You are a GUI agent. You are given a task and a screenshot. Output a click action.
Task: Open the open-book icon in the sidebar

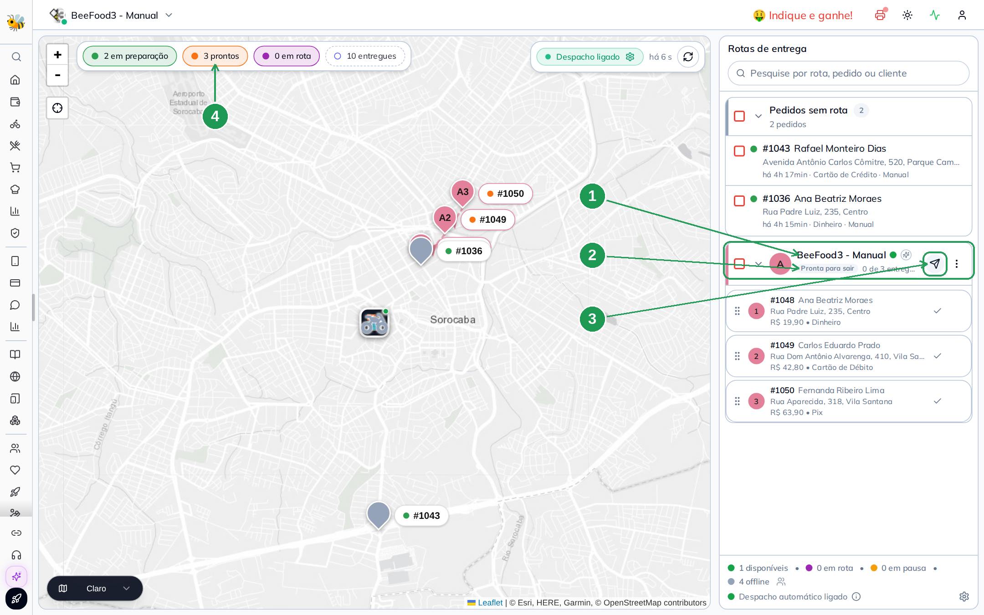click(x=15, y=354)
